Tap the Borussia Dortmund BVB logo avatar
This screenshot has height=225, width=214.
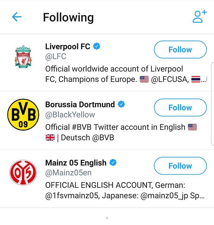23,115
